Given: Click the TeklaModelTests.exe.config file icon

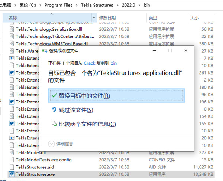Looking at the screenshot, I should click(x=12, y=159).
